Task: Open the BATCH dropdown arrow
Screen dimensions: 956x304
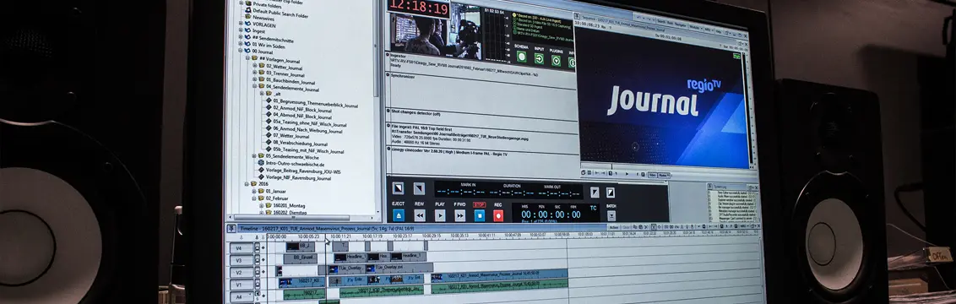Action: [x=611, y=215]
